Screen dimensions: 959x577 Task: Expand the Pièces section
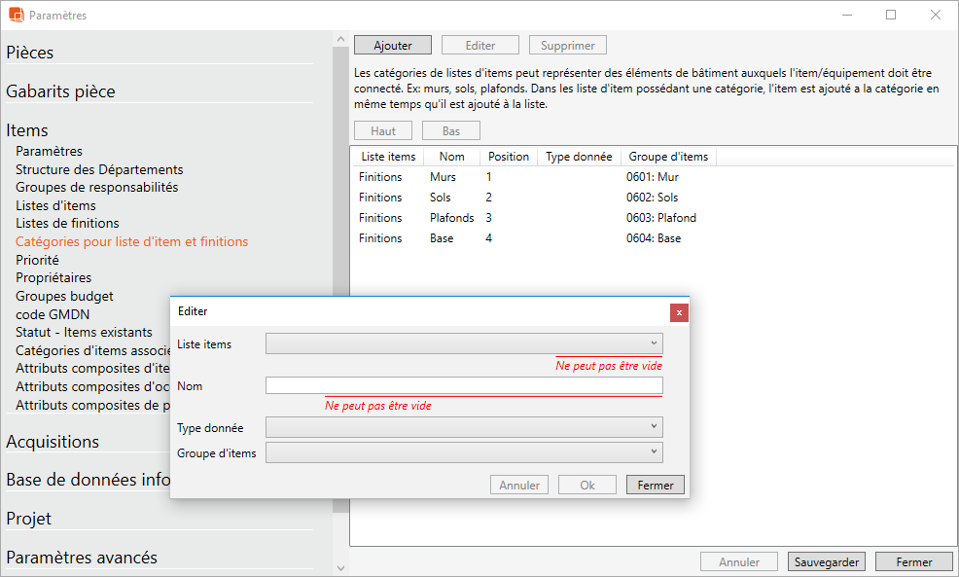[30, 53]
